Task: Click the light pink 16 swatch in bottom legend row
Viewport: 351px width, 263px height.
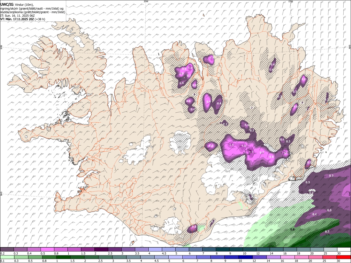Action: 288,257
